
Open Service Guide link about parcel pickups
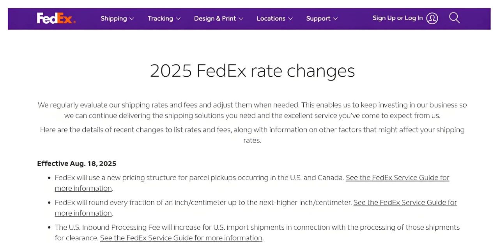tap(397, 178)
